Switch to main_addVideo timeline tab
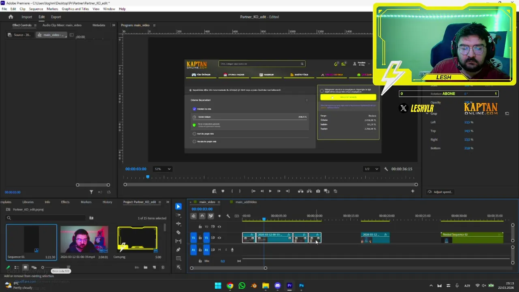 (246, 202)
